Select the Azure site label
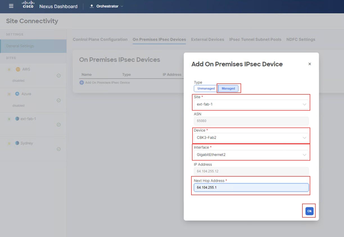This screenshot has height=237, width=344. point(26,94)
